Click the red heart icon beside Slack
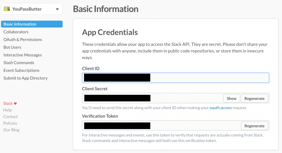Viewport: 282px width, 153px height. 15,104
